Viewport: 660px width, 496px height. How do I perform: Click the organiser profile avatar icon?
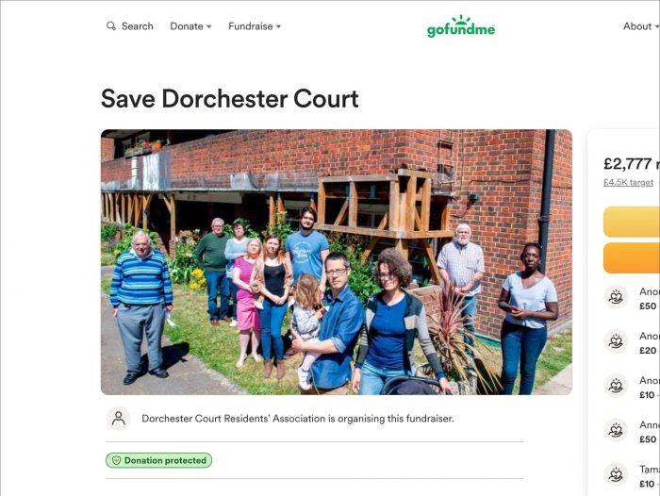119,419
